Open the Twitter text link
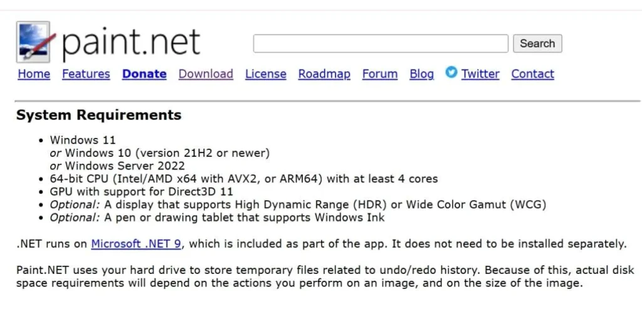The width and height of the screenshot is (642, 321). point(480,74)
